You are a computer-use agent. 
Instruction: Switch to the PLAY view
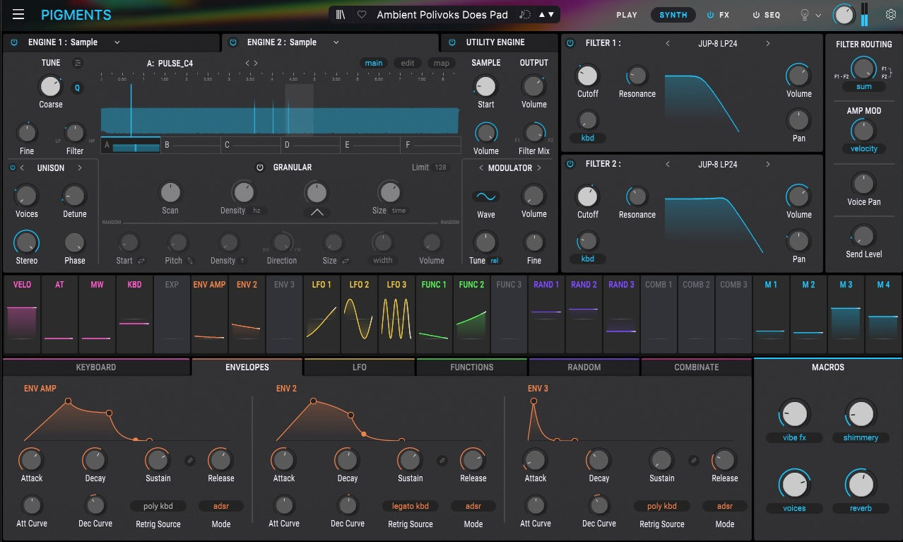[626, 15]
